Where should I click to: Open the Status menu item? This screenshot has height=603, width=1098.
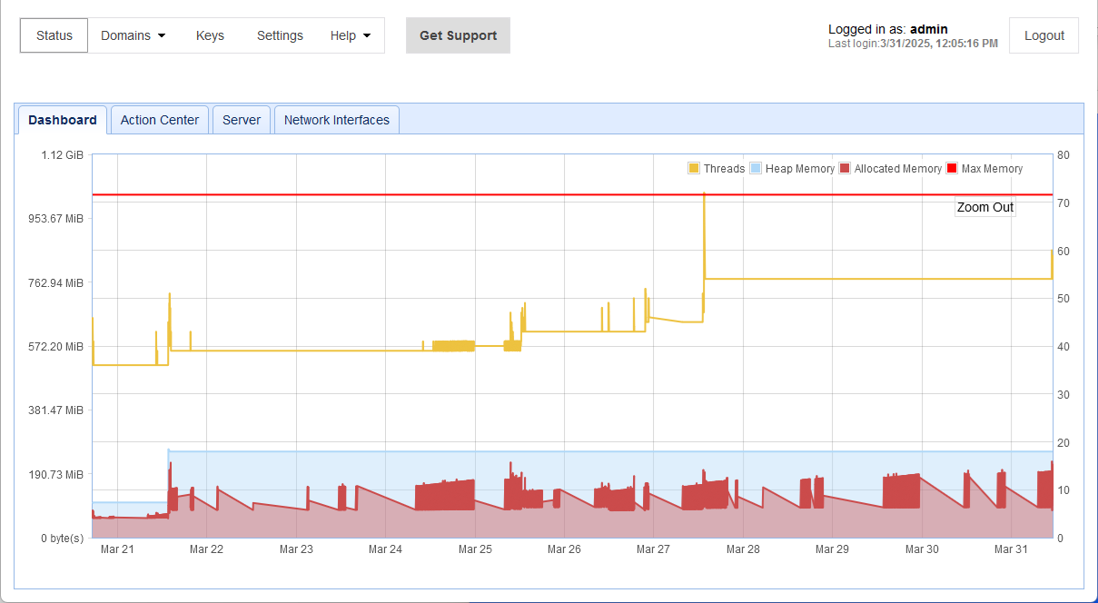point(54,35)
